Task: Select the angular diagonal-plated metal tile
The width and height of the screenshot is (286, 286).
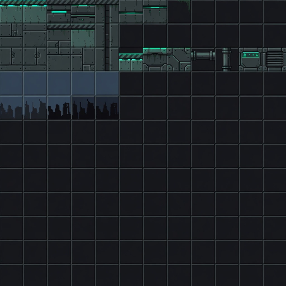Action: 179,59
